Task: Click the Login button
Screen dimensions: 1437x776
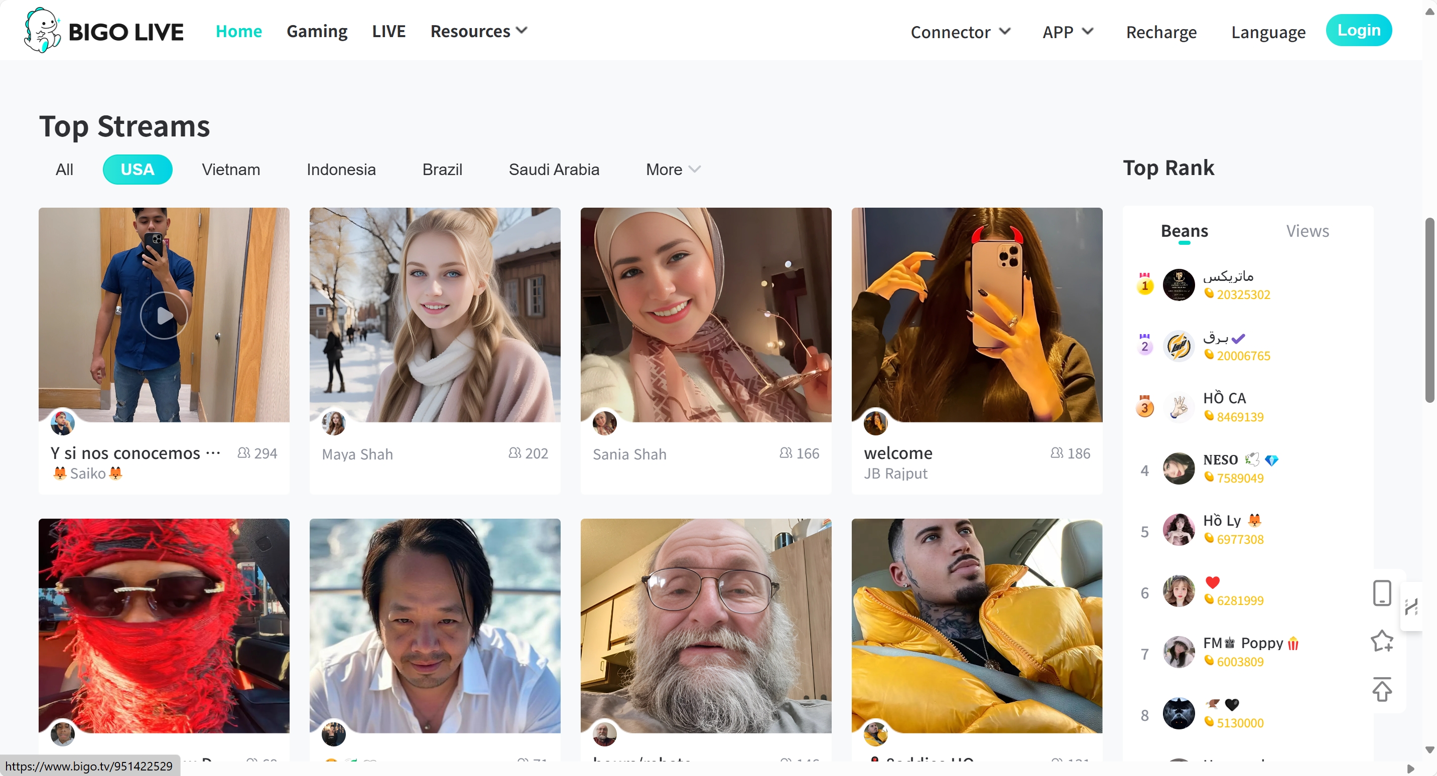Action: [x=1358, y=30]
